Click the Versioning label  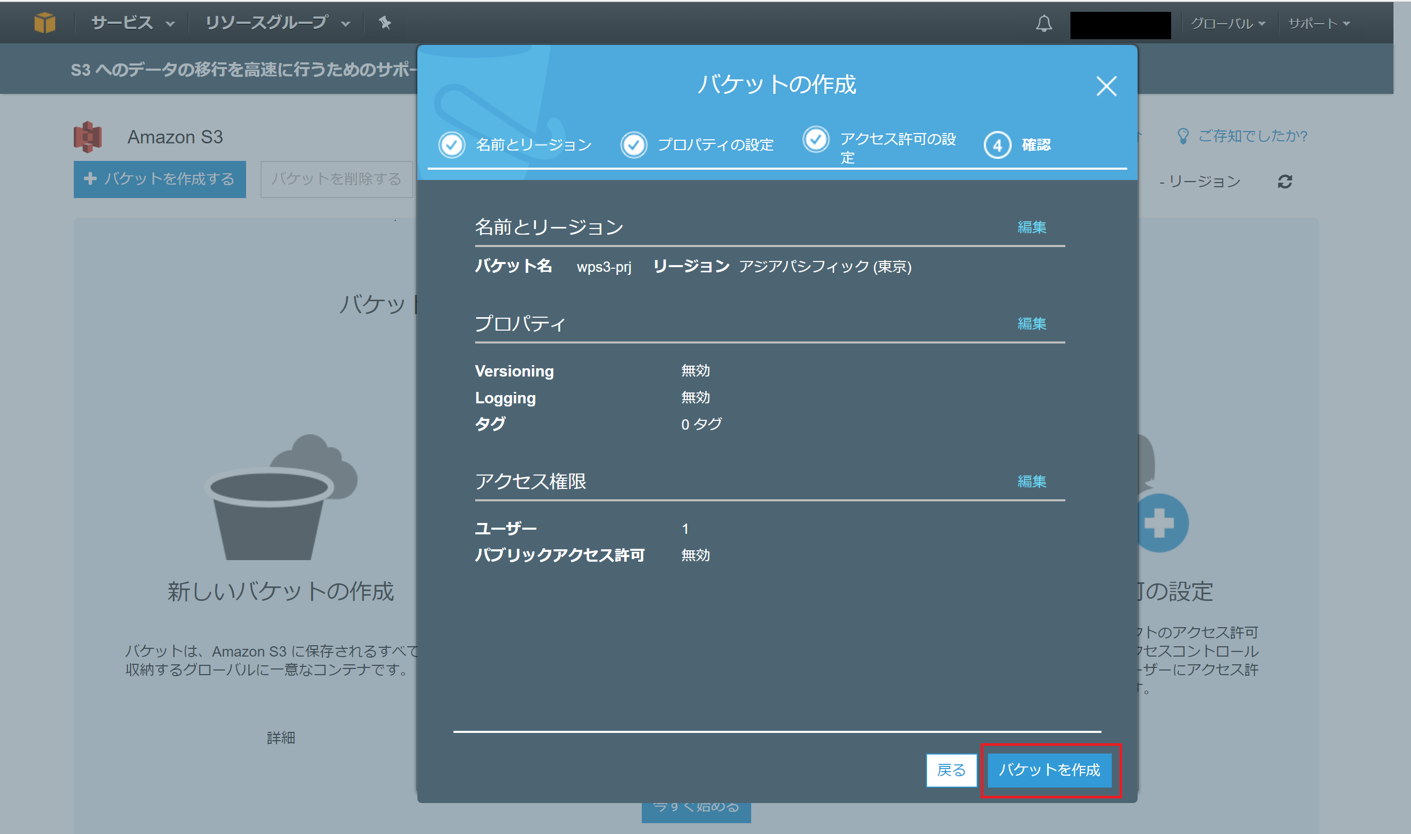pos(514,371)
